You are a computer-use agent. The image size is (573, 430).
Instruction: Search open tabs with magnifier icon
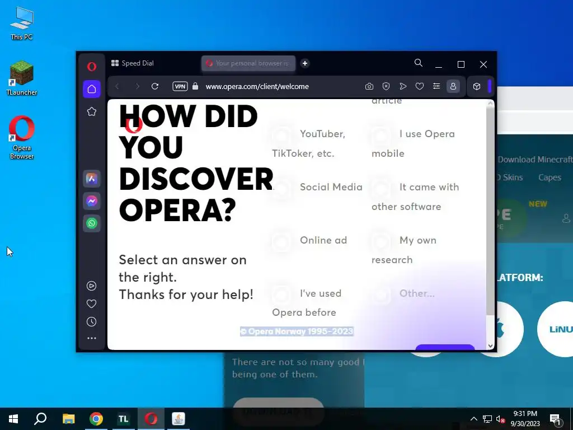(419, 63)
